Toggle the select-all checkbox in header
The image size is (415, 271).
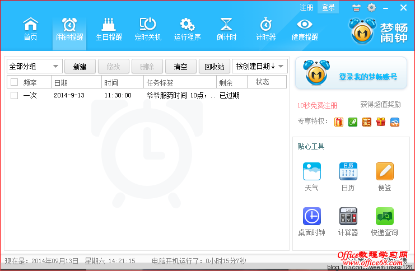[15, 82]
